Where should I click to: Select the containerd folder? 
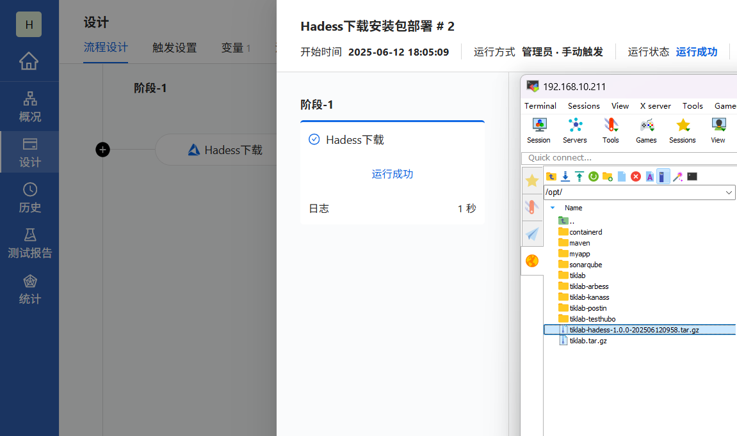click(x=581, y=232)
